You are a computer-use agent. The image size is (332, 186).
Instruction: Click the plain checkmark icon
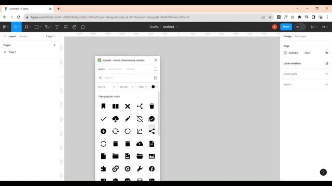pyautogui.click(x=103, y=119)
